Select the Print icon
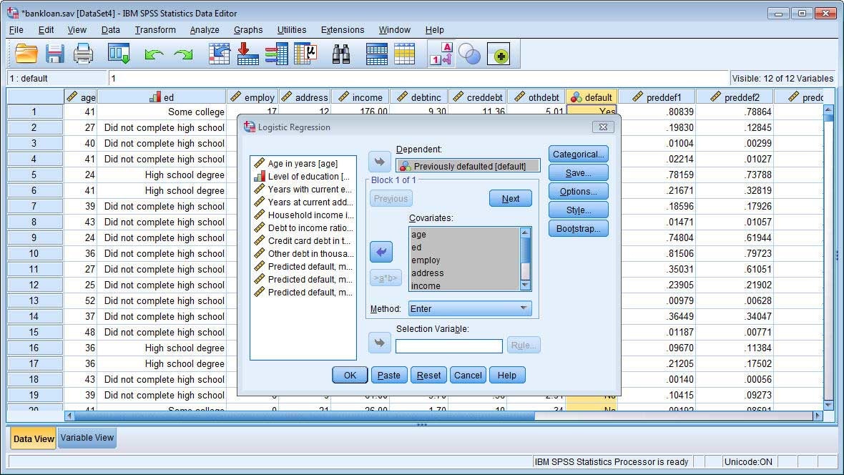844x475 pixels. (x=84, y=53)
